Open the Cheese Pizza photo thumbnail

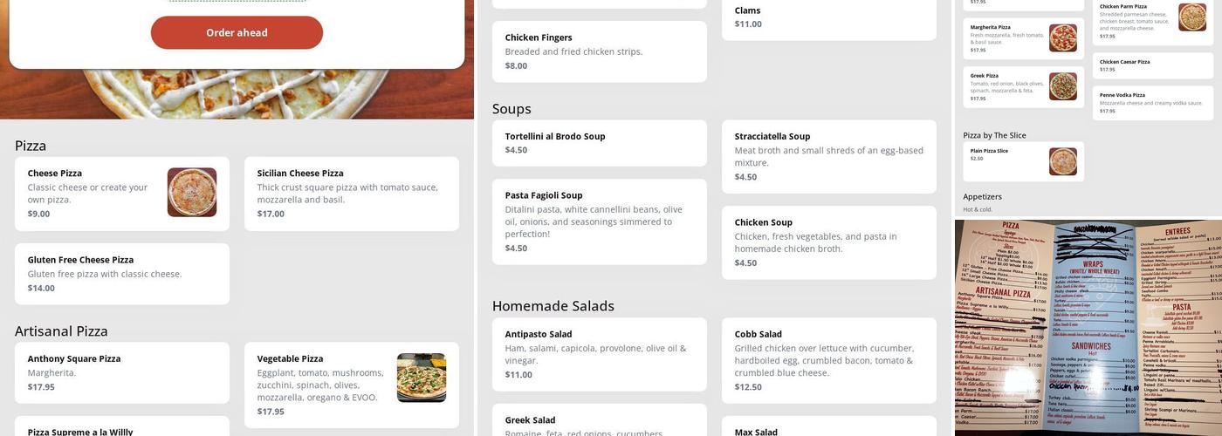(x=192, y=192)
